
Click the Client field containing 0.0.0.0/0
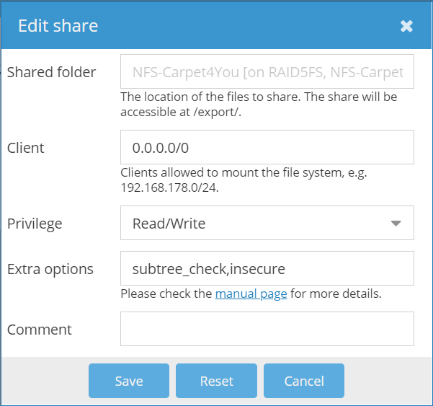click(x=267, y=148)
